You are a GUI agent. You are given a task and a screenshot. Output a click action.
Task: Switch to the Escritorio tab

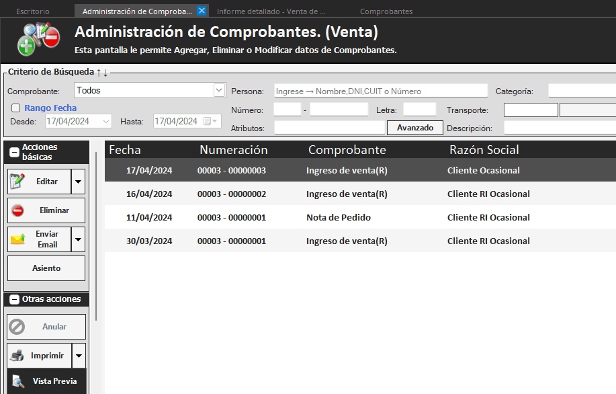(x=32, y=11)
